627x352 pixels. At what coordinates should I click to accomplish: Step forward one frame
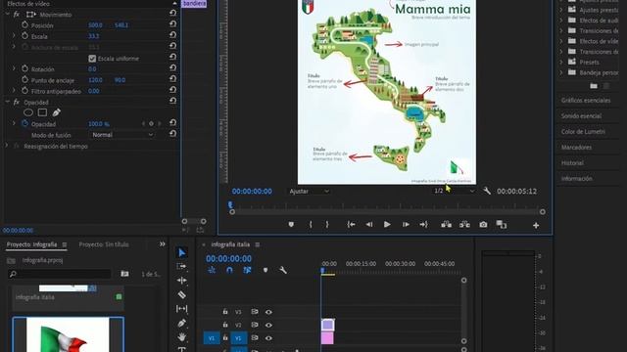(x=406, y=225)
